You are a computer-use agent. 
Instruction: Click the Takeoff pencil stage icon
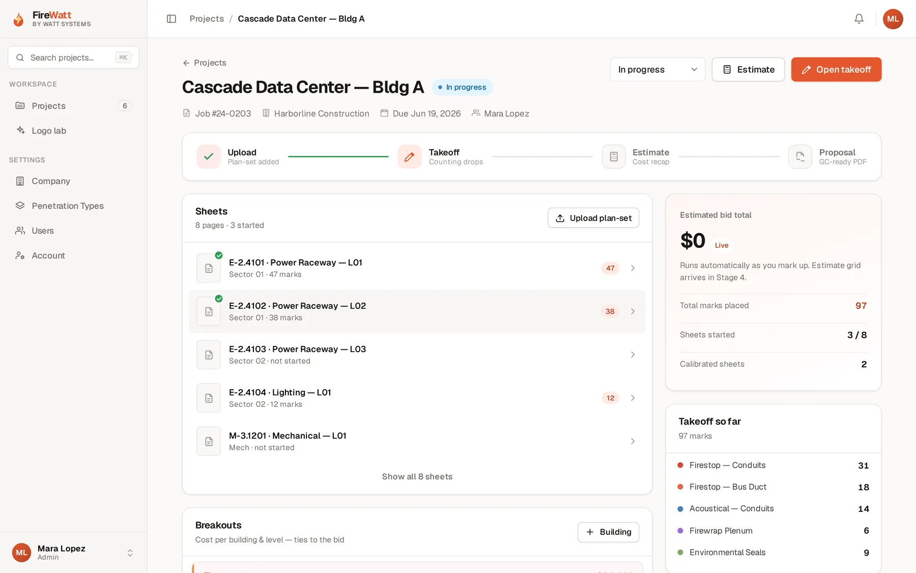tap(410, 157)
